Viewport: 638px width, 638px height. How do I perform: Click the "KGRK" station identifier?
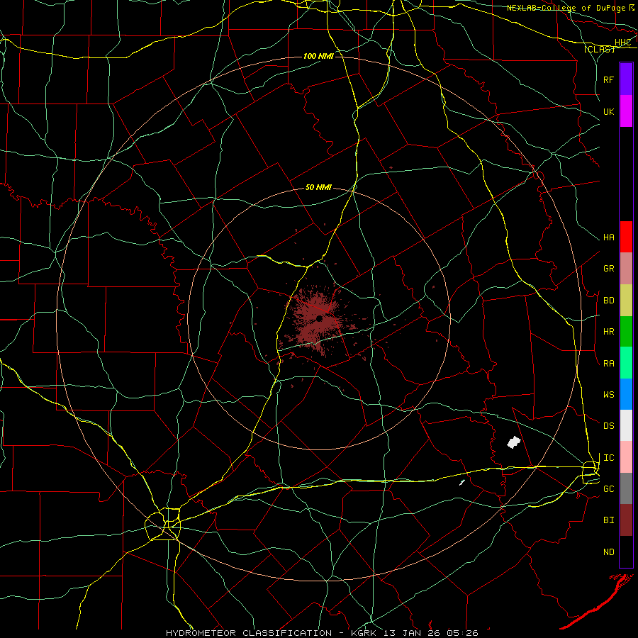364,633
